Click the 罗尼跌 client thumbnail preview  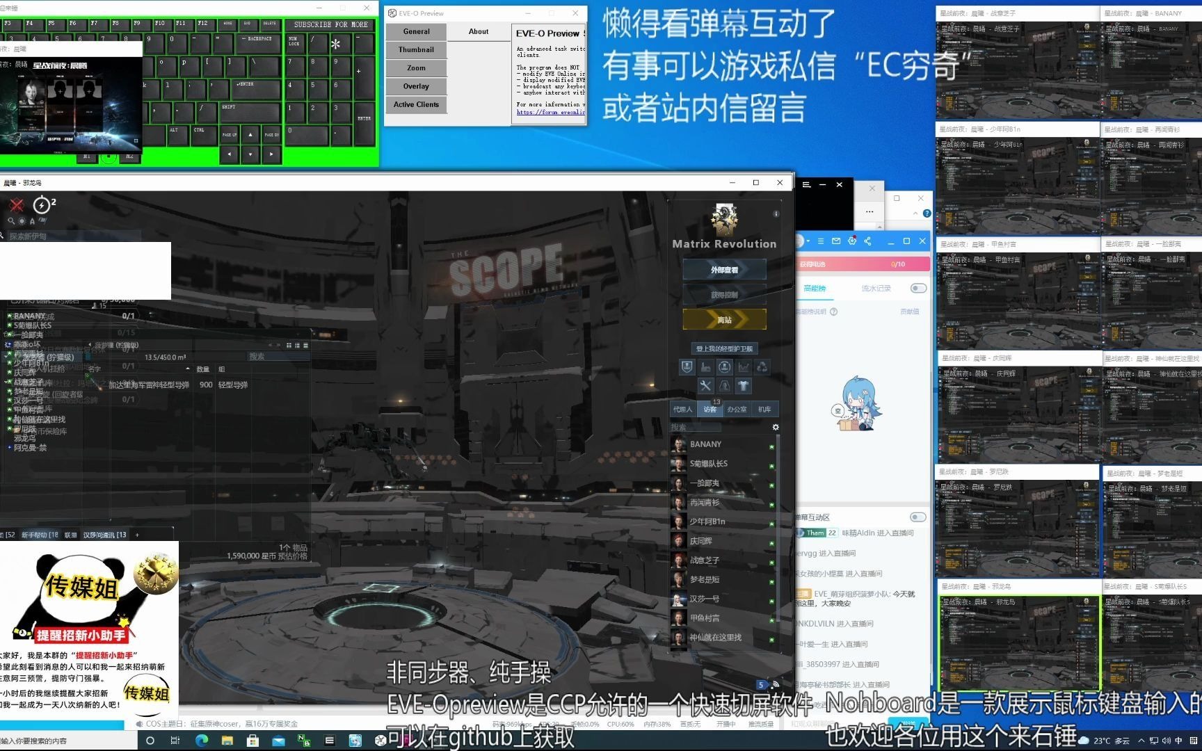(x=1018, y=529)
